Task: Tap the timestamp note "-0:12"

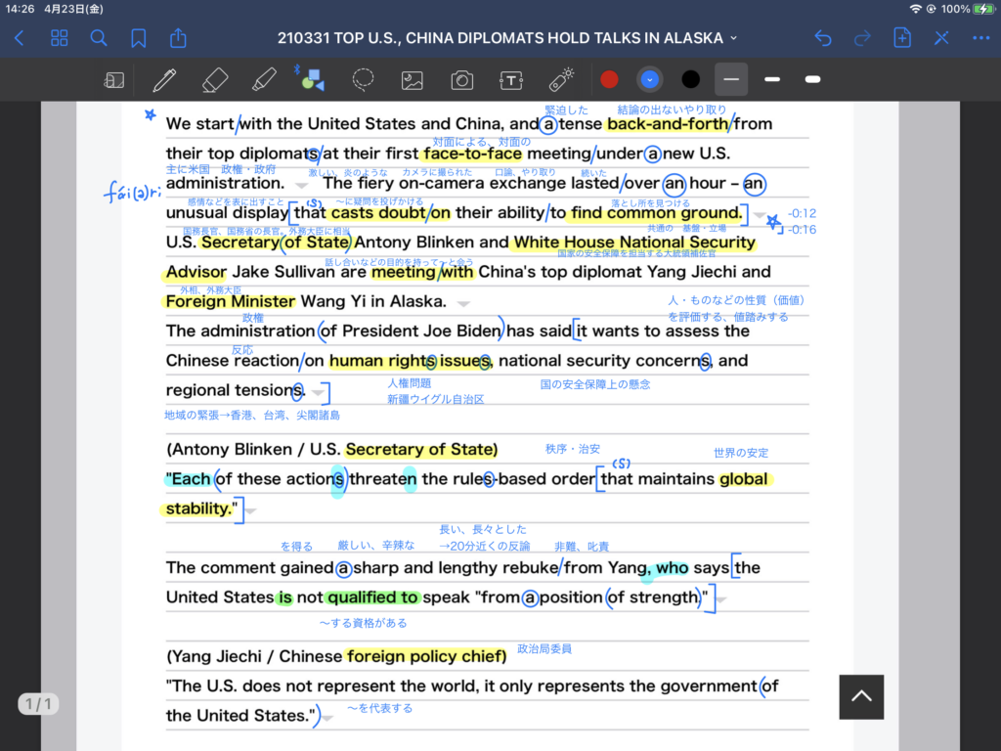Action: click(802, 213)
